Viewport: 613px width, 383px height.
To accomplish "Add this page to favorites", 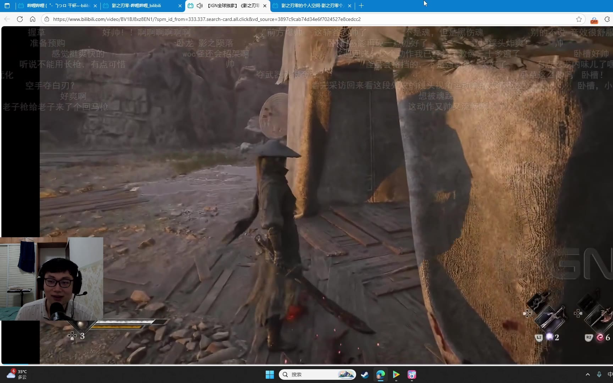I will click(579, 19).
